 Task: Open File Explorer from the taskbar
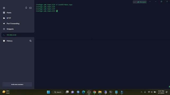(x=100, y=92)
